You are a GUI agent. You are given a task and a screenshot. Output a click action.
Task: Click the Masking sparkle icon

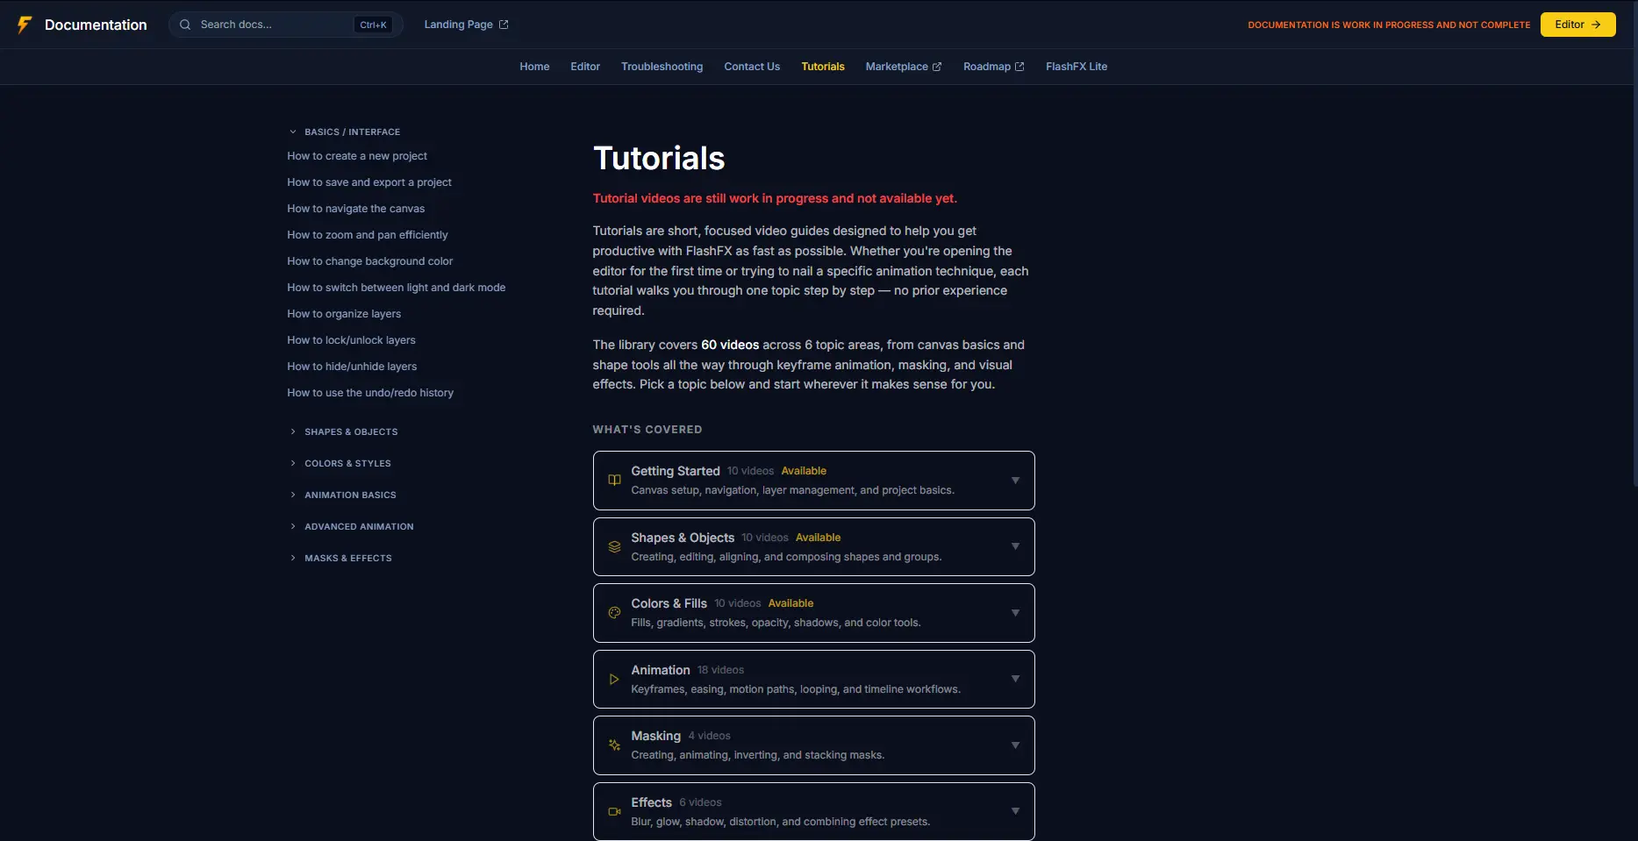tap(614, 745)
